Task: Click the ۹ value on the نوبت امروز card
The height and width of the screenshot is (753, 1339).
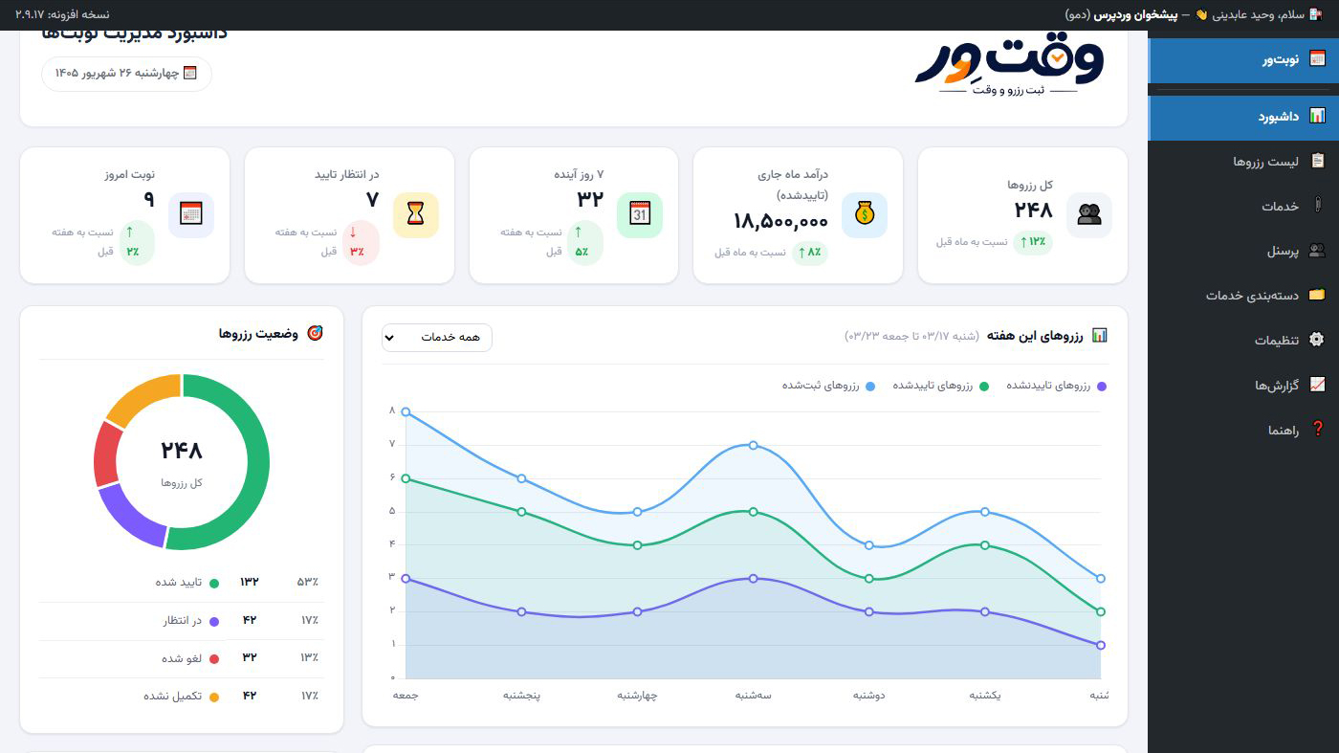Action: pyautogui.click(x=148, y=199)
